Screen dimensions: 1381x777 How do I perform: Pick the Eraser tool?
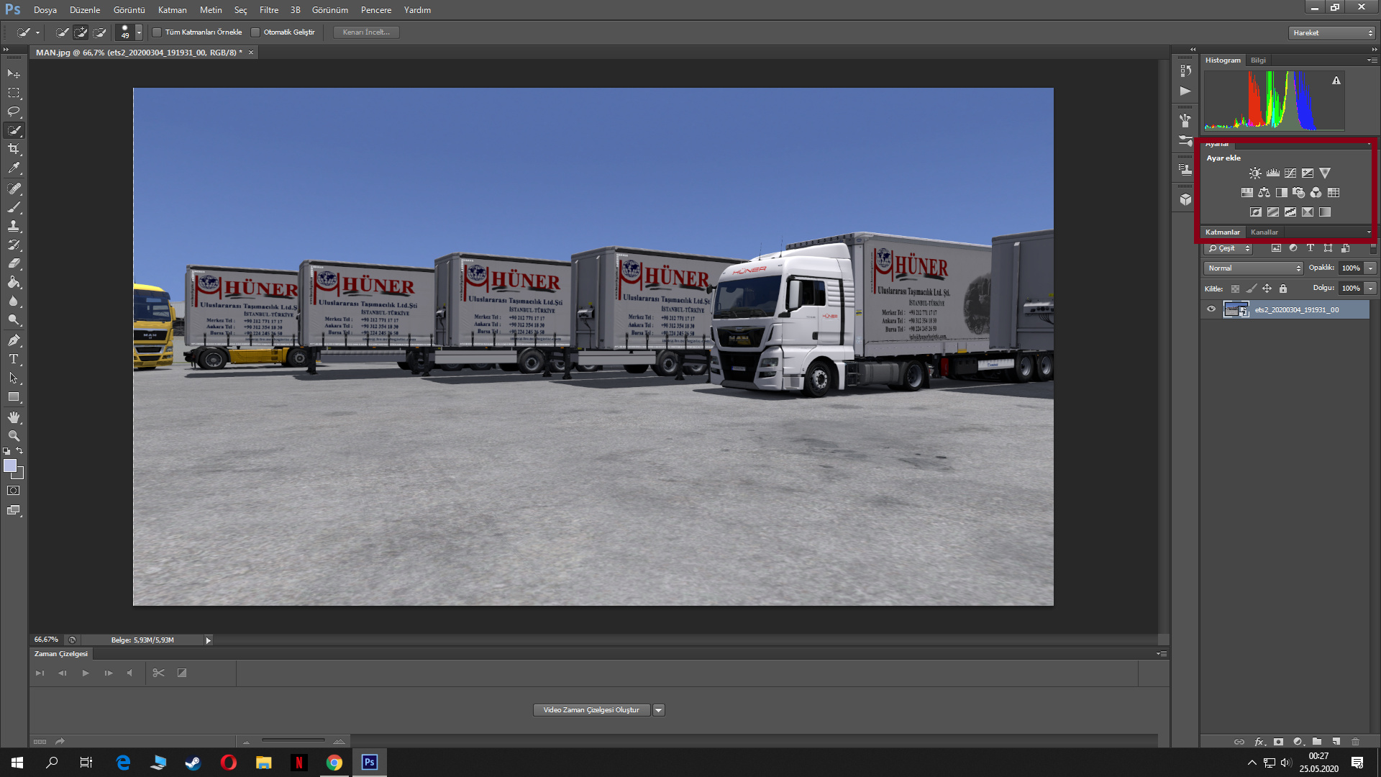[x=14, y=263]
